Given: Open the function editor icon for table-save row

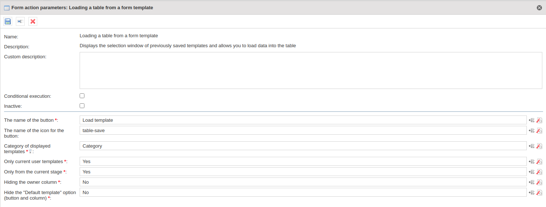Looking at the screenshot, I should click(x=539, y=131).
